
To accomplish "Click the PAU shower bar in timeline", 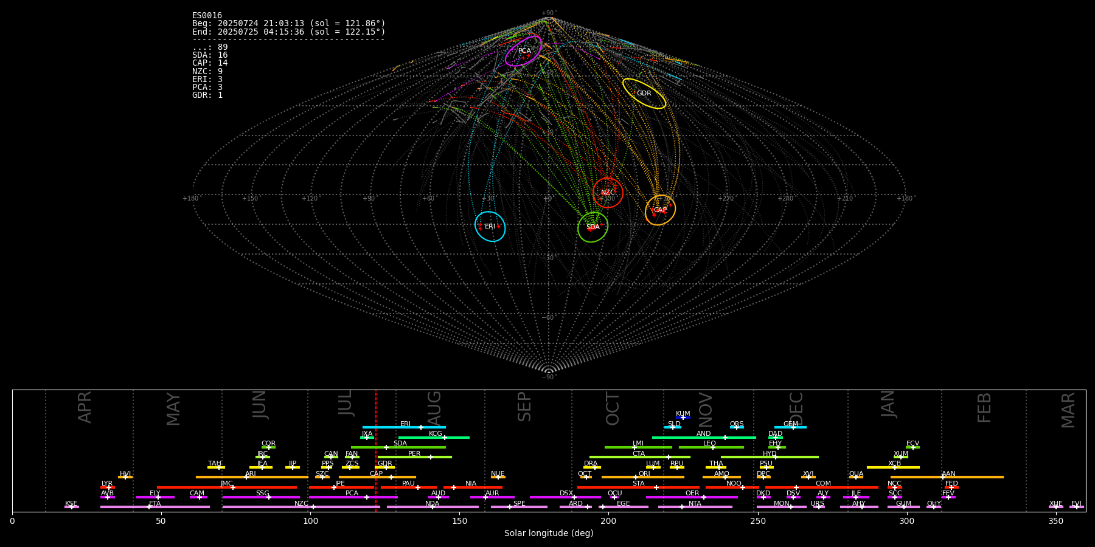I will tap(408, 487).
